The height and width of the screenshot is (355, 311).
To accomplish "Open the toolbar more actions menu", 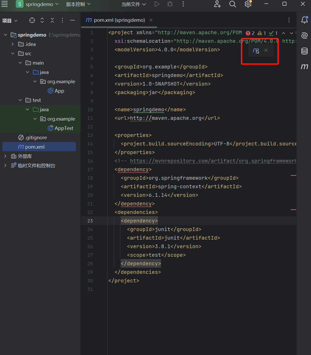I will point(183,4).
